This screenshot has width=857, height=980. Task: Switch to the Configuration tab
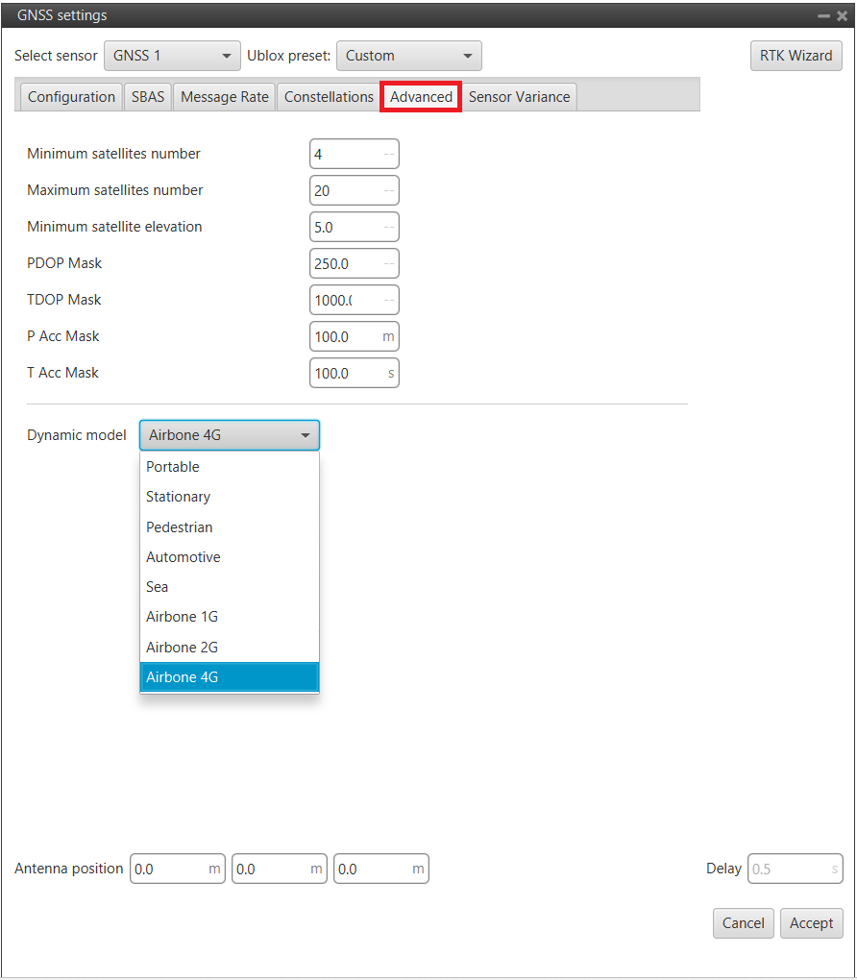click(x=71, y=97)
